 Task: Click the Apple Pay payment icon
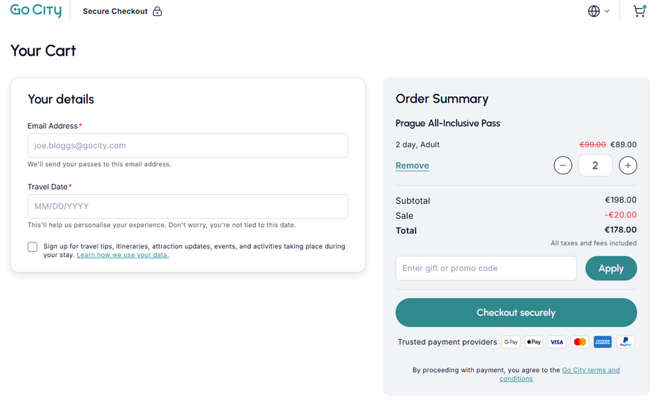pyautogui.click(x=534, y=342)
